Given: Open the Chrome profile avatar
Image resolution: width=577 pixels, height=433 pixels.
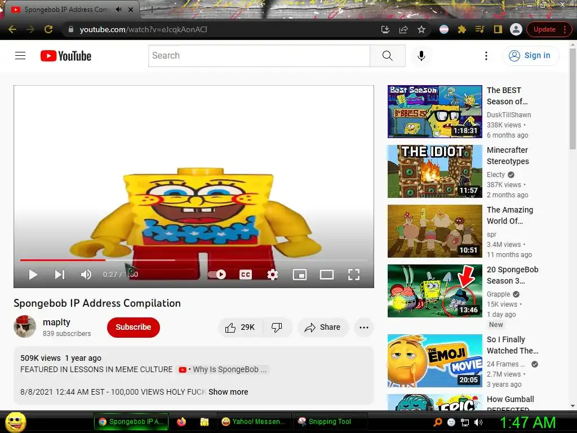Looking at the screenshot, I should click(x=516, y=29).
